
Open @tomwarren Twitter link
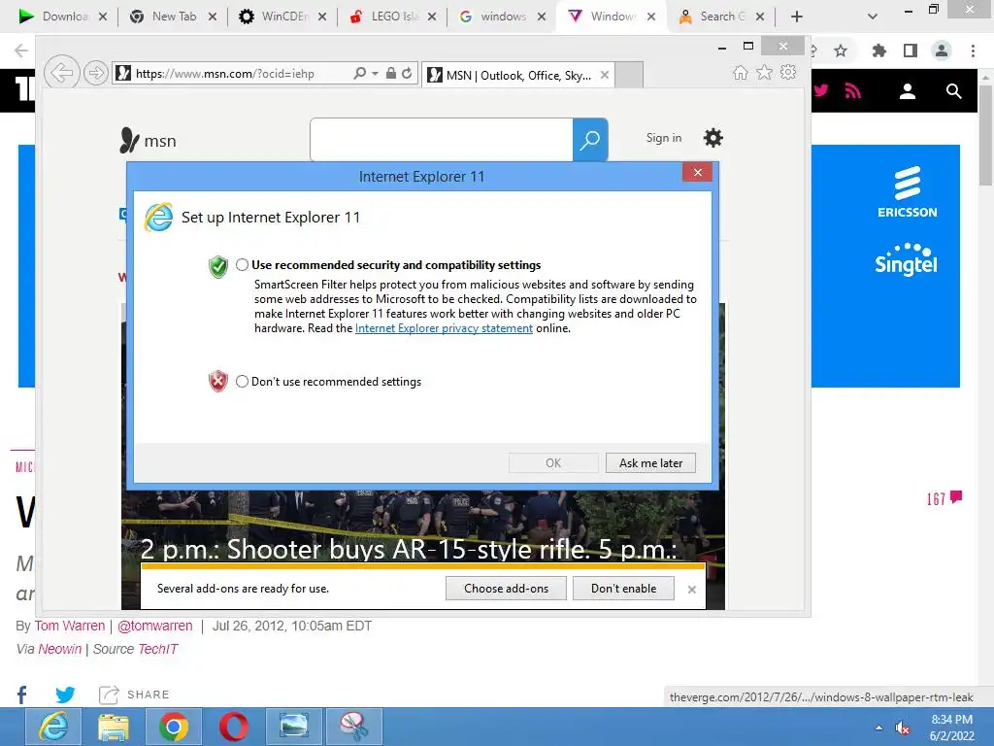click(155, 627)
